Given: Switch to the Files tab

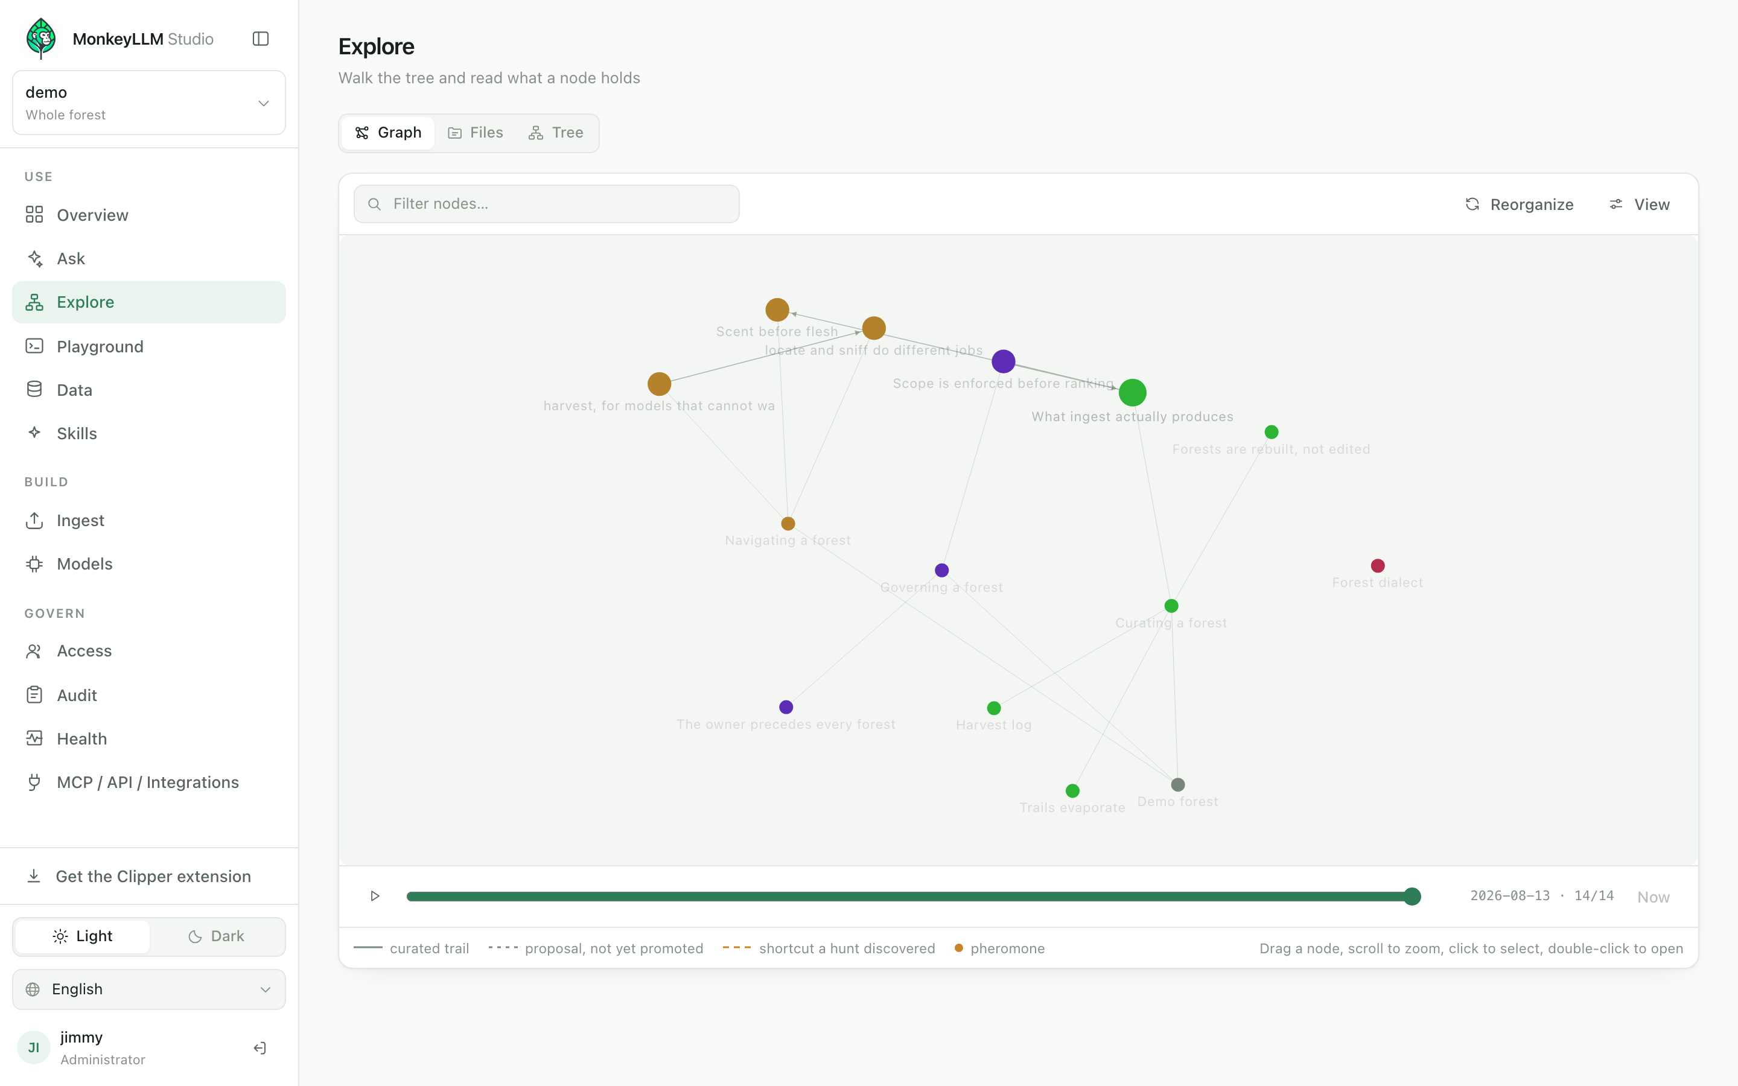Looking at the screenshot, I should pos(476,133).
